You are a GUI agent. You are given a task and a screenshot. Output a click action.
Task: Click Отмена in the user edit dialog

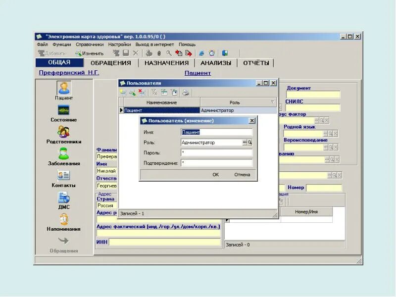[x=242, y=175]
